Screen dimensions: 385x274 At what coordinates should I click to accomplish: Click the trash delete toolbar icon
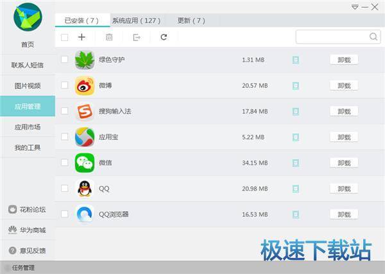(109, 37)
